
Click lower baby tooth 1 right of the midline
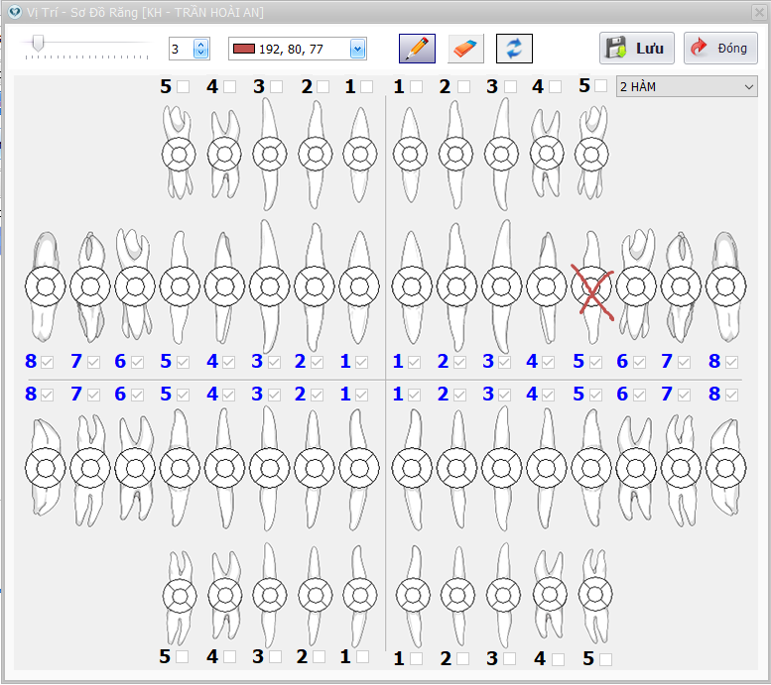[413, 595]
